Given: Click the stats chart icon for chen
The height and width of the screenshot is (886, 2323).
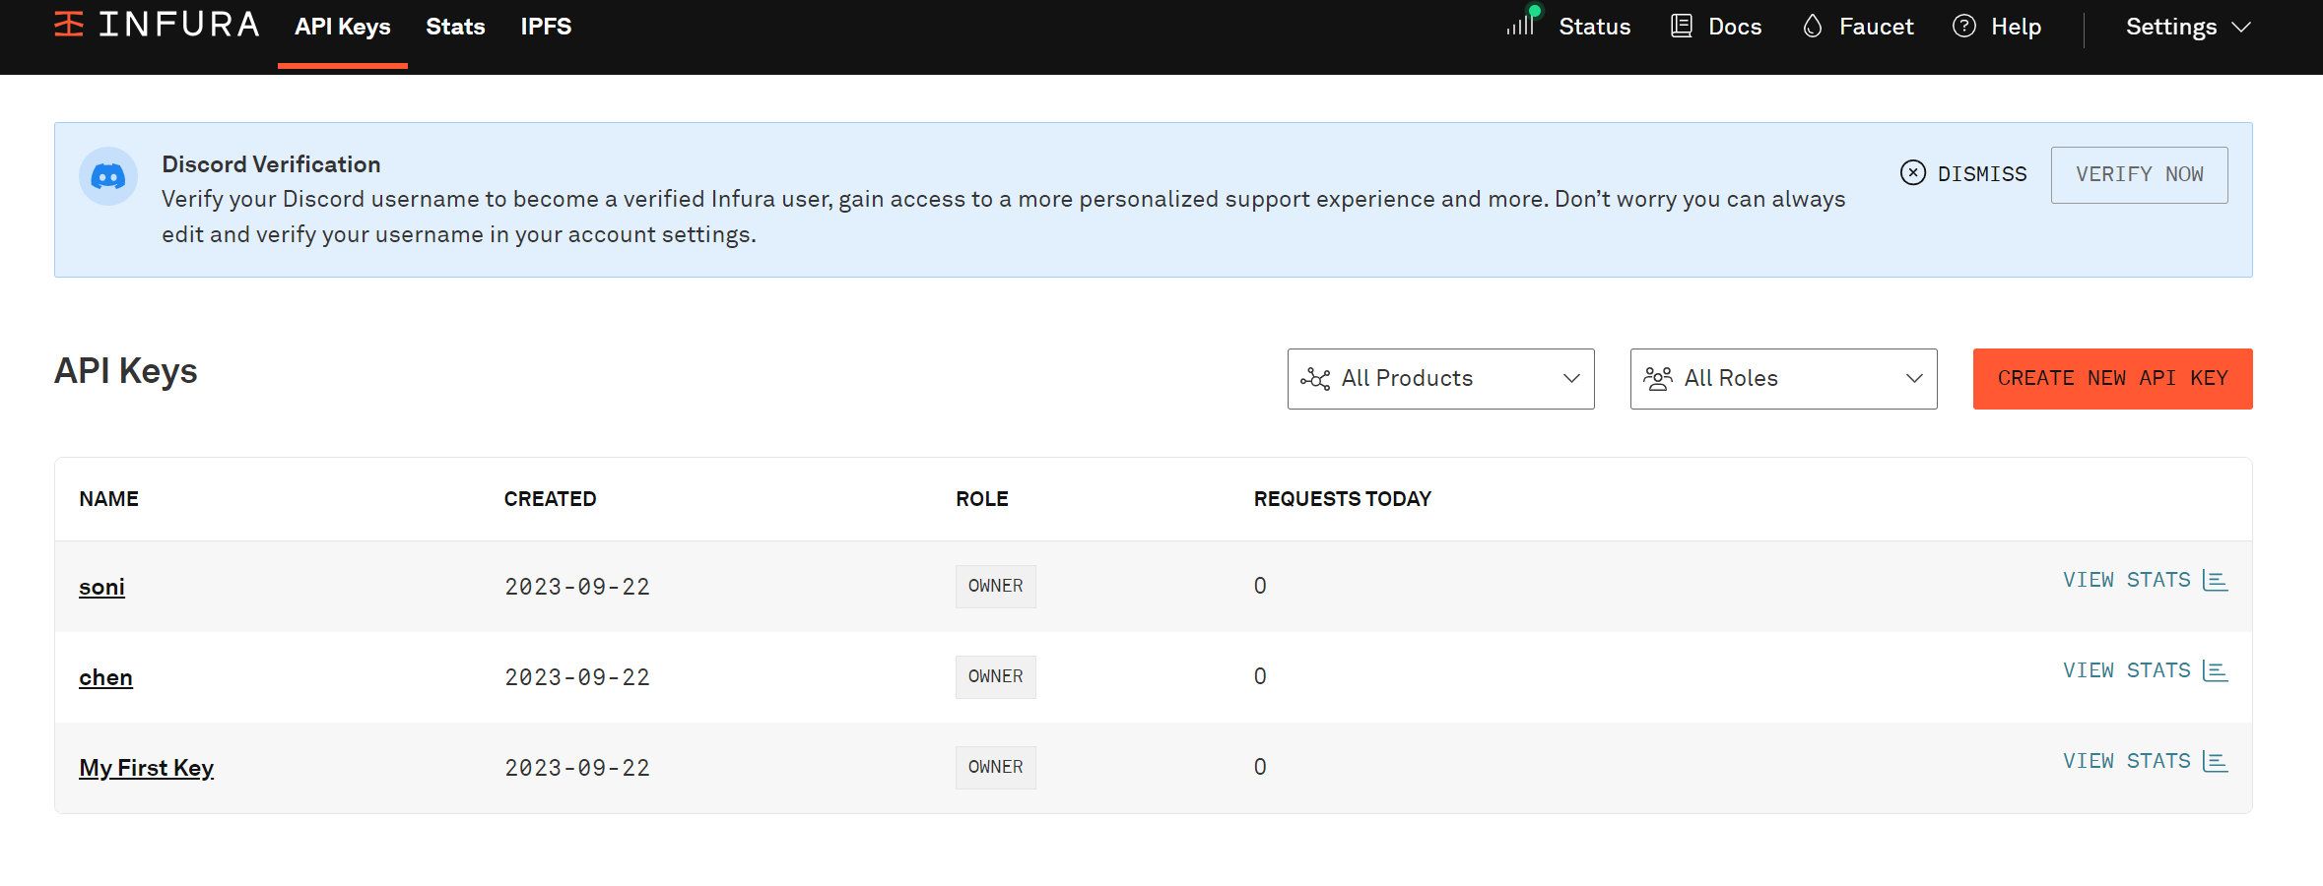Looking at the screenshot, I should 2216,670.
